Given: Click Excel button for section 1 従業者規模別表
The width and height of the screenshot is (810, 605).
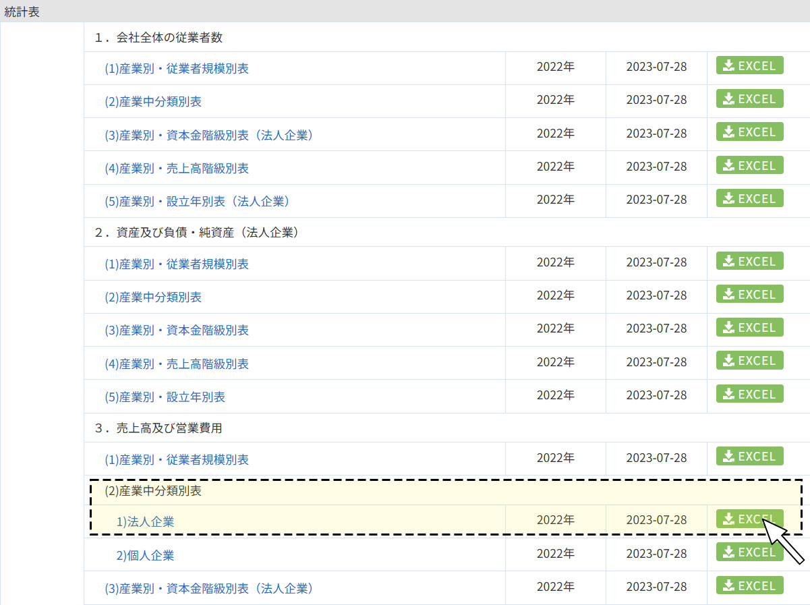Looking at the screenshot, I should [749, 66].
